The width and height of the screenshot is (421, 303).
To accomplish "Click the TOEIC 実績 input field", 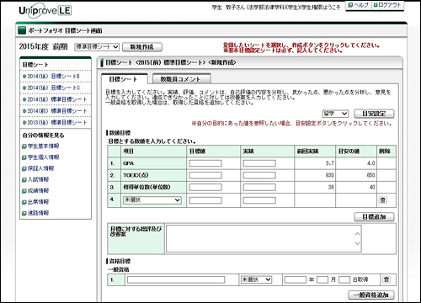I will (259, 175).
